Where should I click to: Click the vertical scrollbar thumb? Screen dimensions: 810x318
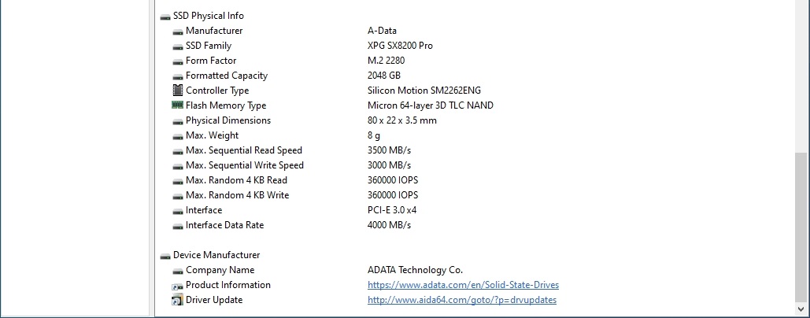coord(801,226)
